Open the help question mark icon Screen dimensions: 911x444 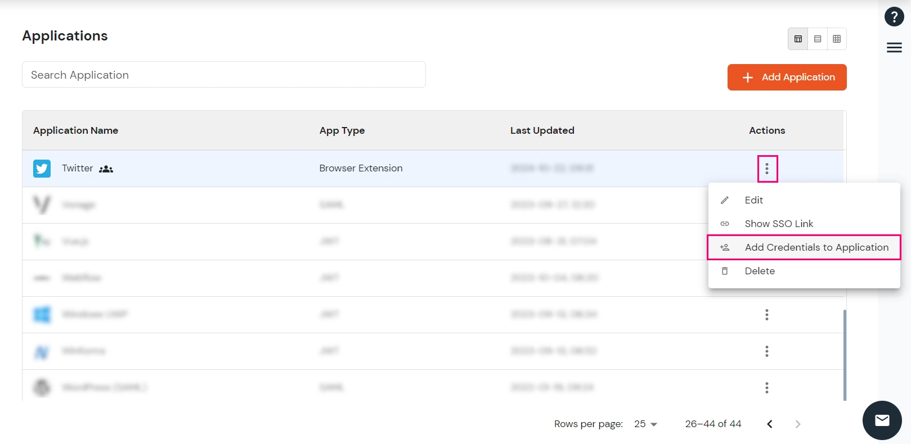(894, 17)
